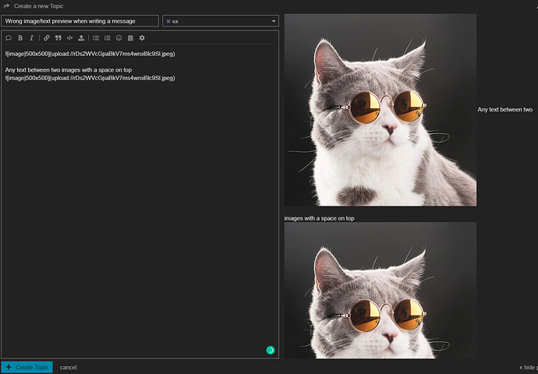
Task: Open the gear options menu in toolbar
Action: pos(142,38)
